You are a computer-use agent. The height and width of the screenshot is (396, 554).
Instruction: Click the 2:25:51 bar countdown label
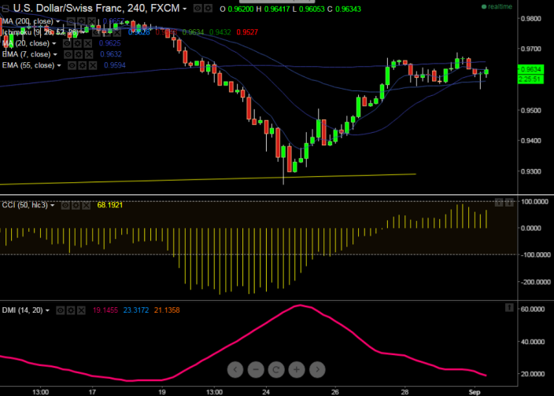point(530,79)
